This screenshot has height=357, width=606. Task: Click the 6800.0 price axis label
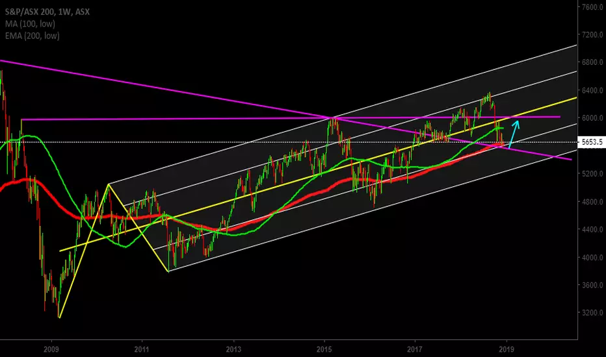592,62
